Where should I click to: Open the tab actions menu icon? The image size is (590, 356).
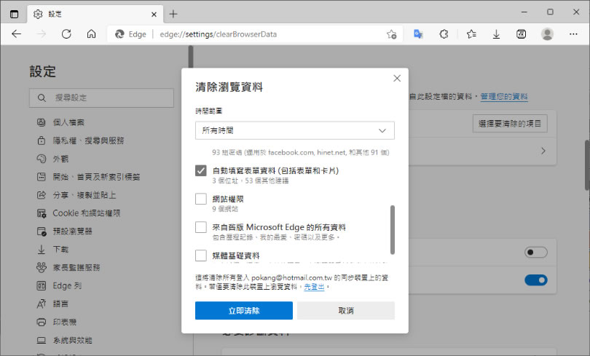[x=15, y=14]
